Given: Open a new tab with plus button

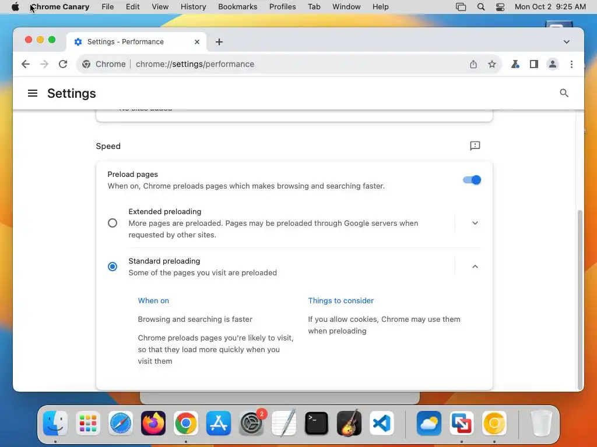Looking at the screenshot, I should 219,42.
